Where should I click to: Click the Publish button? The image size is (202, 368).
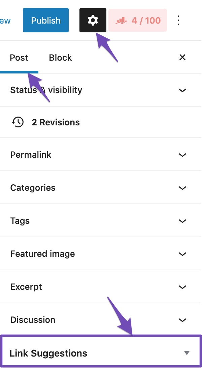[45, 20]
